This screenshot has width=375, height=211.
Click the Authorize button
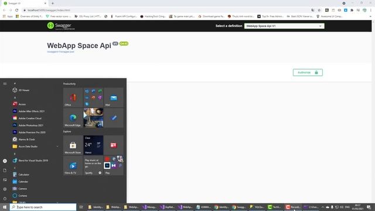(x=308, y=73)
